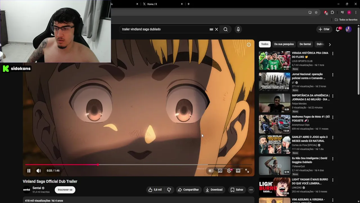This screenshot has height=203, width=360.
Task: Open the player settings gear
Action: click(x=229, y=171)
